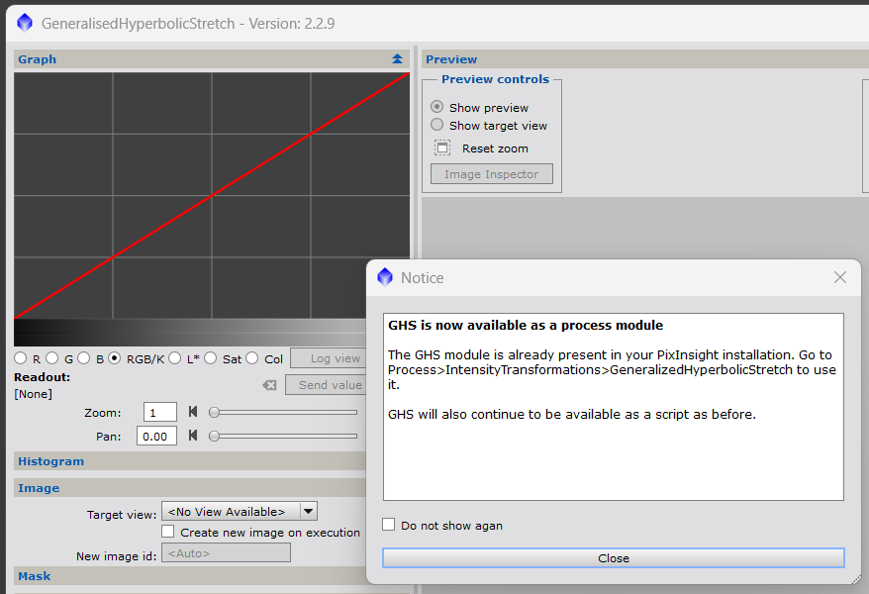869x594 pixels.
Task: Click the Log view button
Action: (328, 358)
